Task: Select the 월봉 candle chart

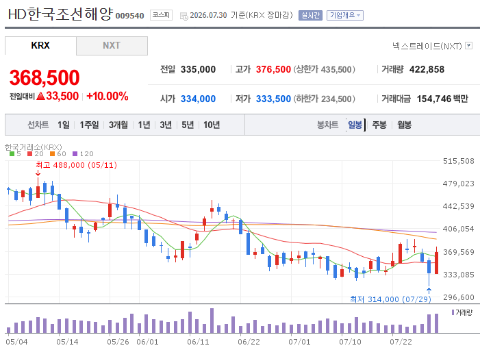Action: [x=405, y=125]
